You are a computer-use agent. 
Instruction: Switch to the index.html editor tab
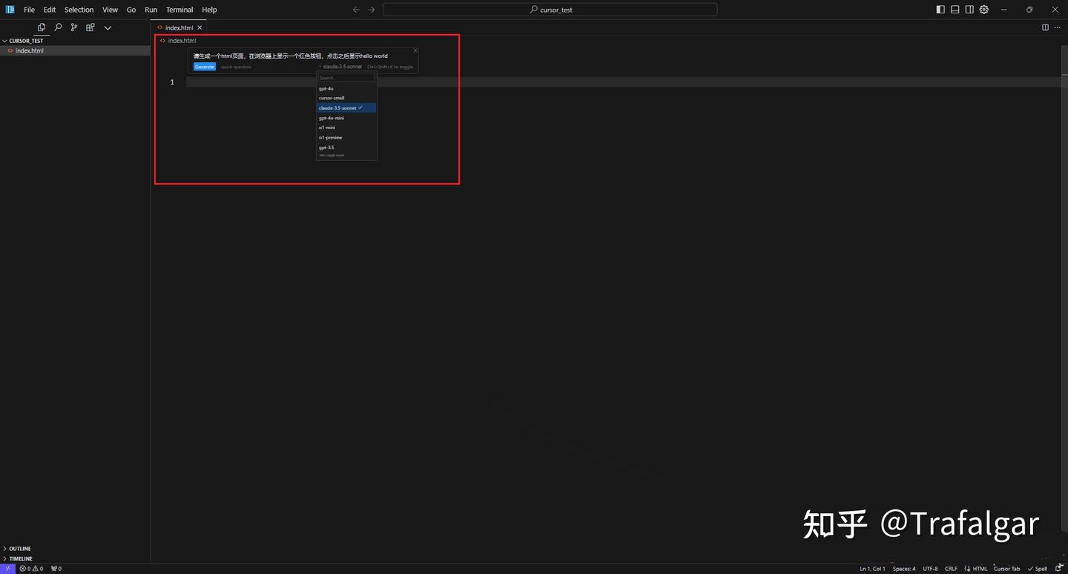click(x=179, y=27)
